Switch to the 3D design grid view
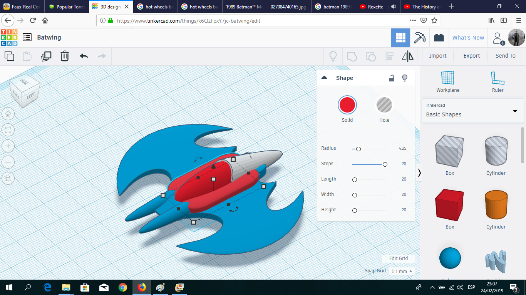526x295 pixels. coord(400,38)
